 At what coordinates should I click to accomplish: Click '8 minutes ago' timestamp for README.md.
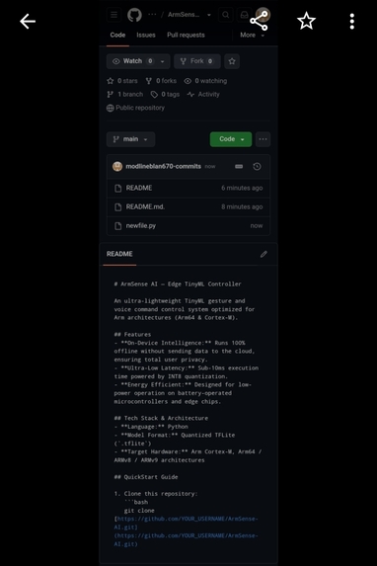pyautogui.click(x=242, y=206)
